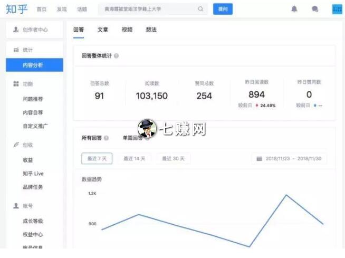The width and height of the screenshot is (345, 258).
Task: Click the 昨日阅读数 value 894
Action: (x=256, y=94)
